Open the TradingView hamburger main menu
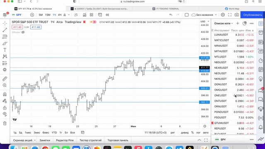 click(x=5, y=15)
